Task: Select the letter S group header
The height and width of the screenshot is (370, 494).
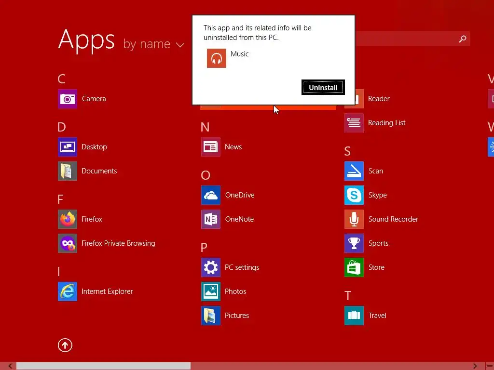Action: [x=347, y=151]
